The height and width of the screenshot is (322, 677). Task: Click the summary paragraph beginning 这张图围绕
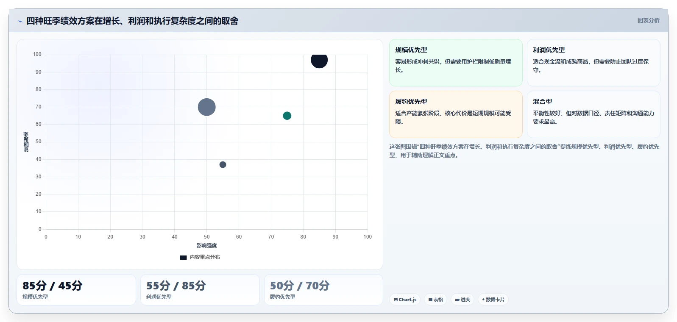pyautogui.click(x=524, y=151)
